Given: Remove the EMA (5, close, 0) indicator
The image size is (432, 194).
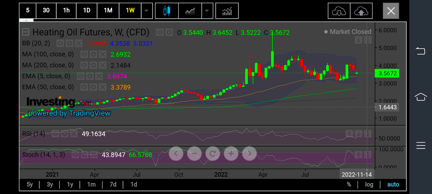Looking at the screenshot, I should click(x=99, y=77).
